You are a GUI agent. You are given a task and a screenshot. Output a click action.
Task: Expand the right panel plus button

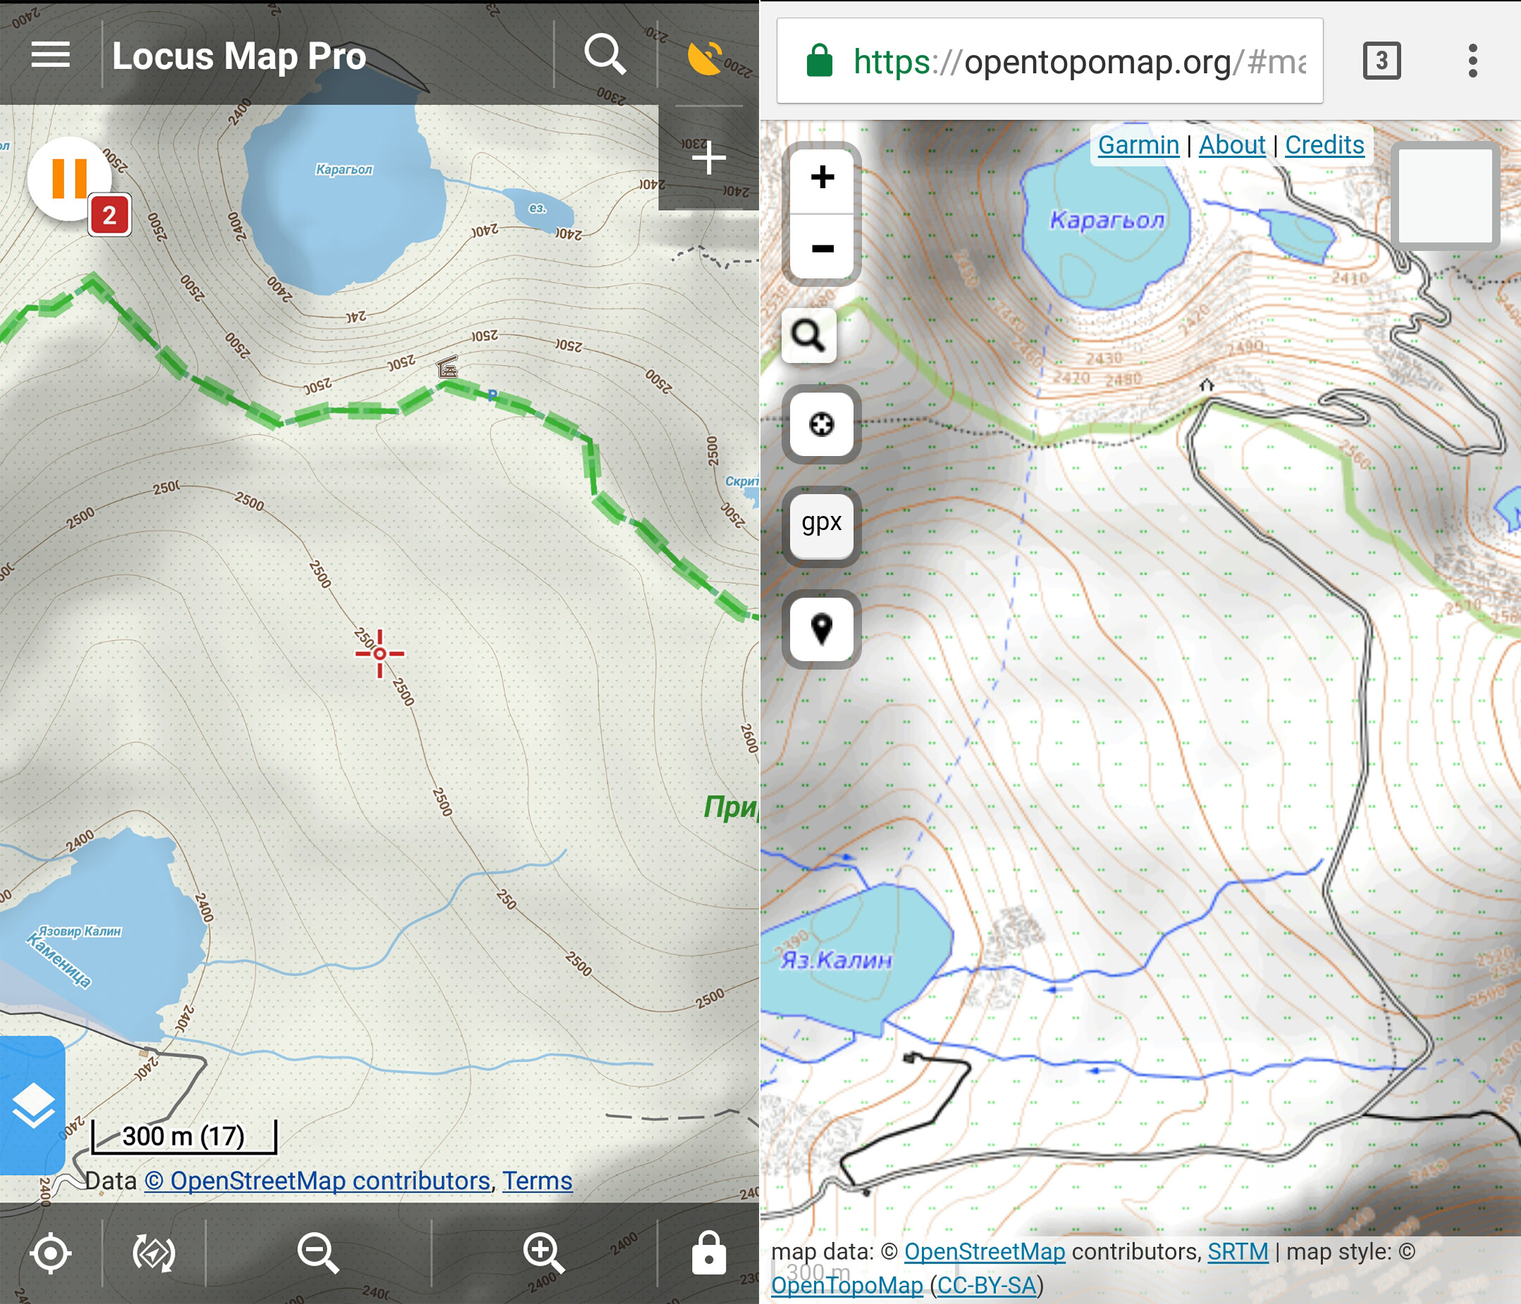tap(708, 158)
